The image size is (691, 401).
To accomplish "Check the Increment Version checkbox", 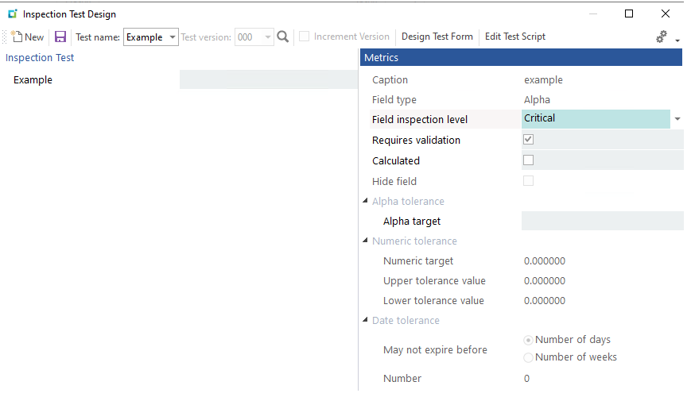I will click(305, 37).
